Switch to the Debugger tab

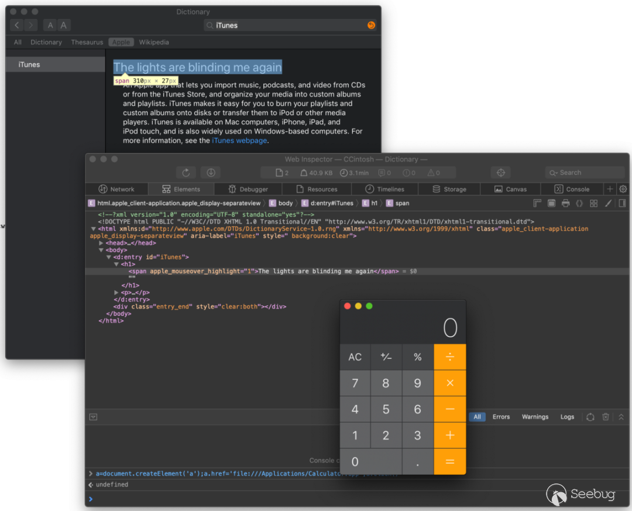(x=248, y=189)
